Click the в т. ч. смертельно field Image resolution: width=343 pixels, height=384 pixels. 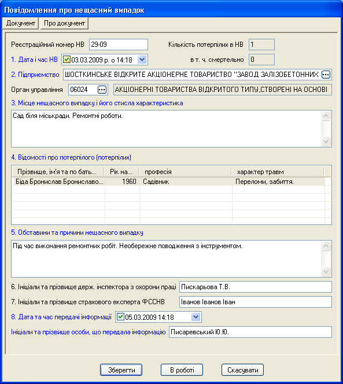coord(261,60)
